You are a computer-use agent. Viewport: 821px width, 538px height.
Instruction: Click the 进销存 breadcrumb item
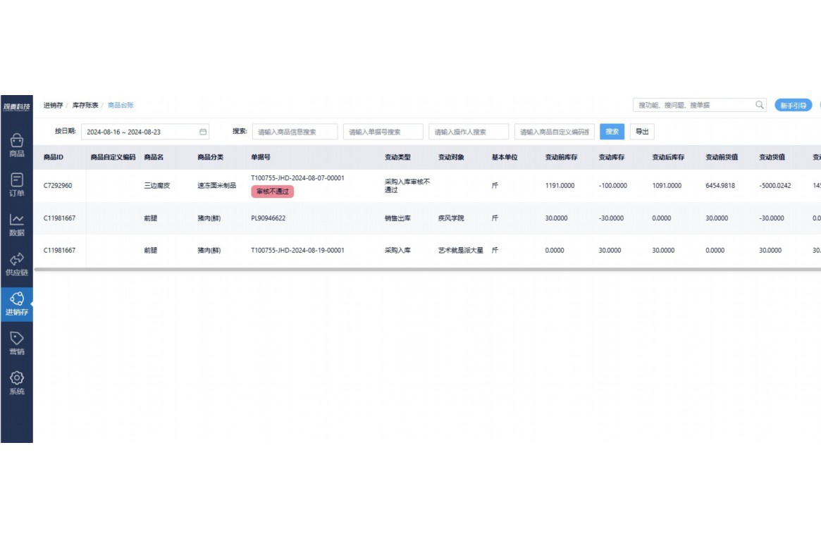pos(53,106)
